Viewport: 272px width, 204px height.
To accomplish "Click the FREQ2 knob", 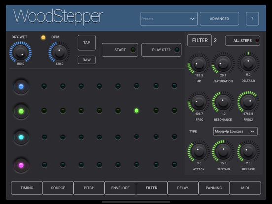I will 248,102.
